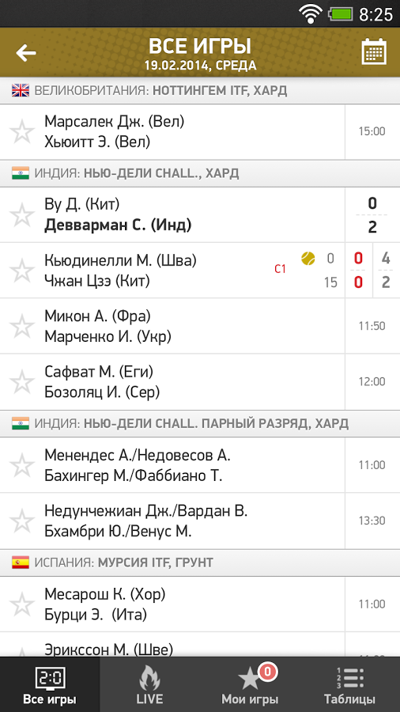400x712 pixels.
Task: Favorite the Недунчежиан/Вардан doubles match
Action: pyautogui.click(x=22, y=521)
